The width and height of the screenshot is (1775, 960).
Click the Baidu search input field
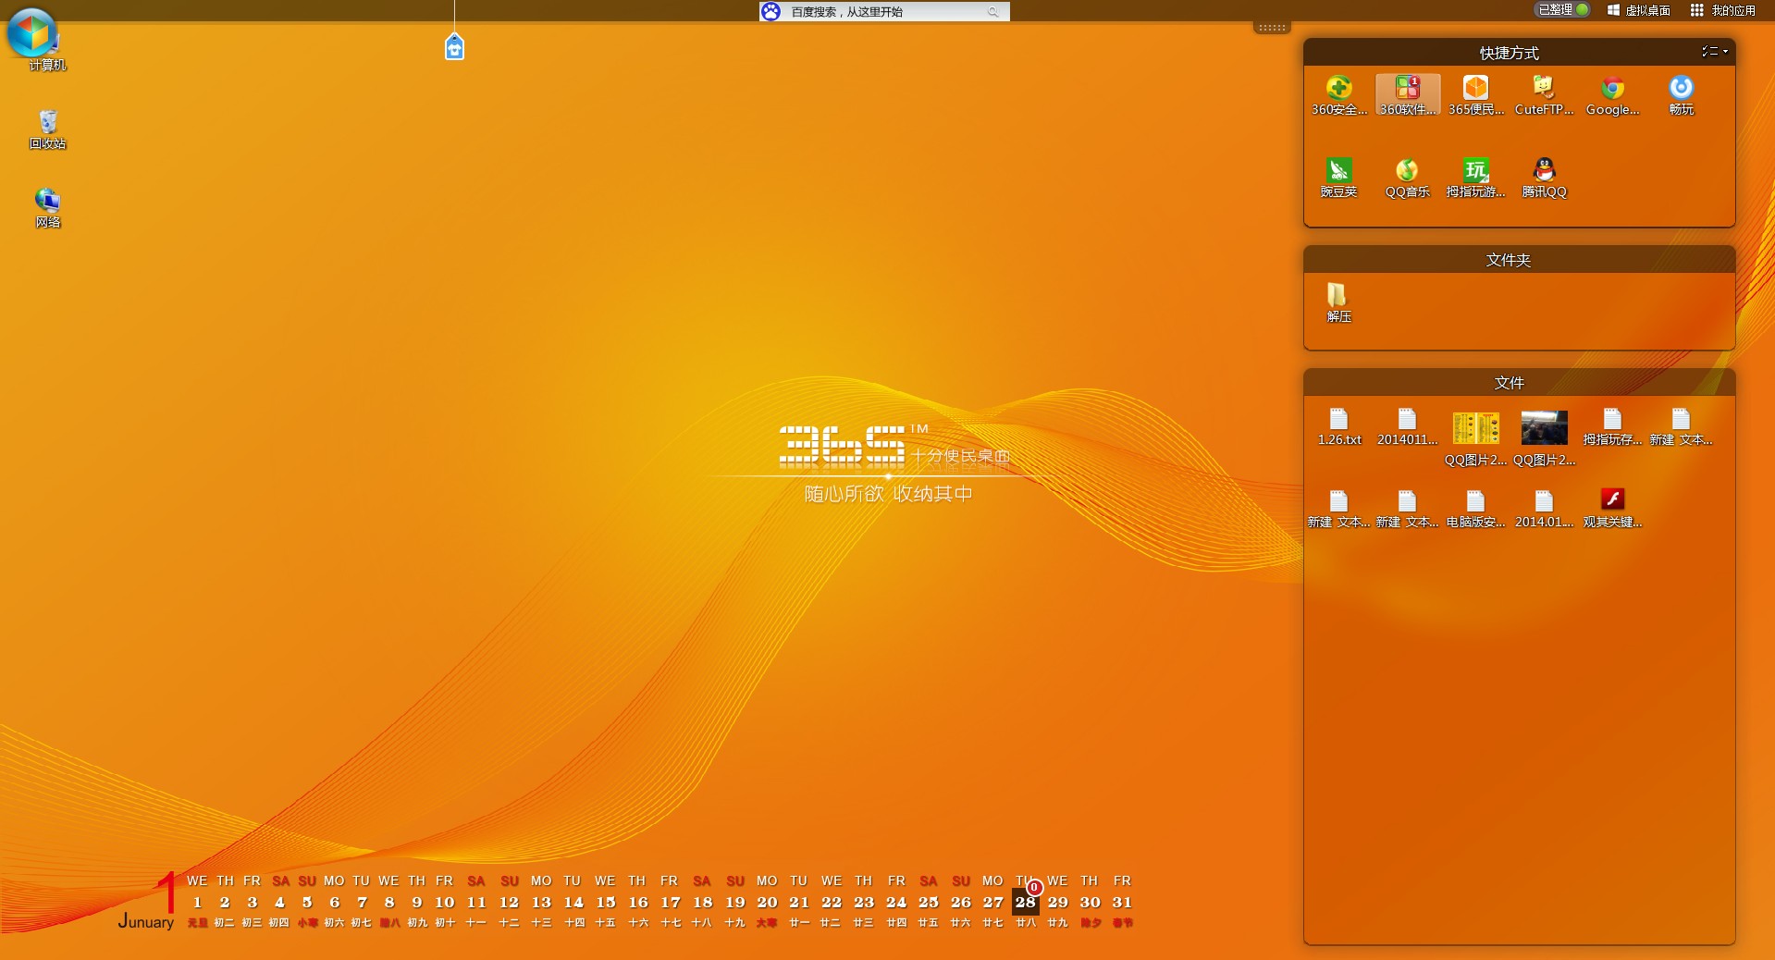coord(883,11)
